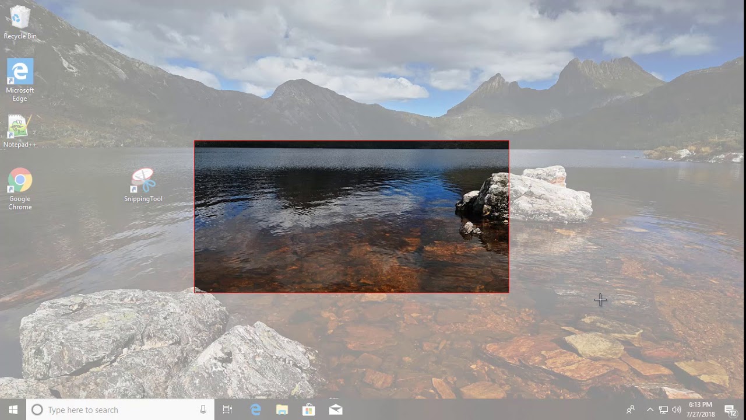
Task: Click the 'SnippingTool' label text
Action: 143,199
